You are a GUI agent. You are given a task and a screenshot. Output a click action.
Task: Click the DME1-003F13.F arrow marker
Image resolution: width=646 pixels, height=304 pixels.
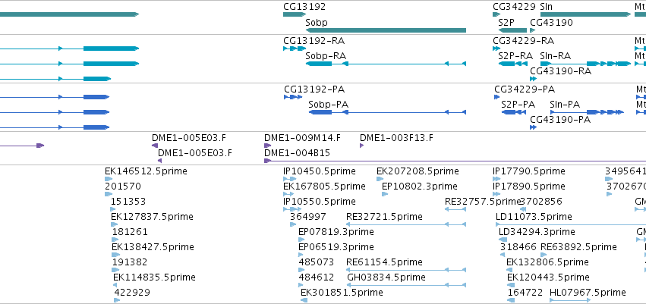(362, 146)
